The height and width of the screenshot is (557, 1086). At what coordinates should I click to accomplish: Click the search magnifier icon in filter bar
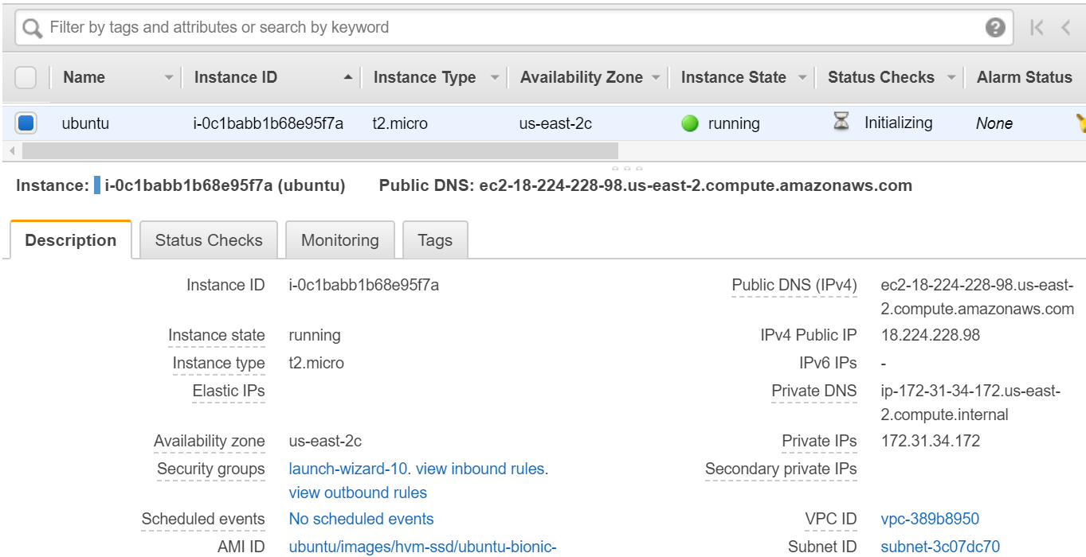point(33,28)
